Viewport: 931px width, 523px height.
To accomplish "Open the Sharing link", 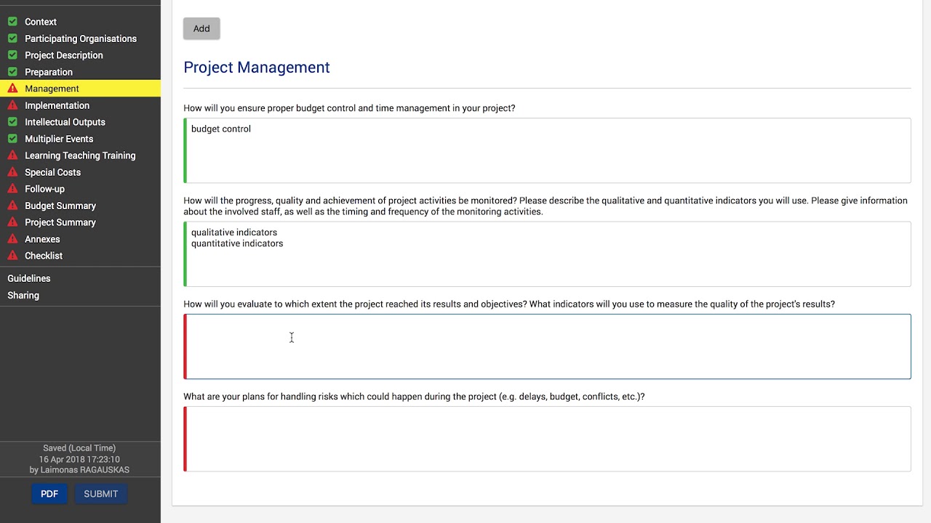I will (x=23, y=295).
